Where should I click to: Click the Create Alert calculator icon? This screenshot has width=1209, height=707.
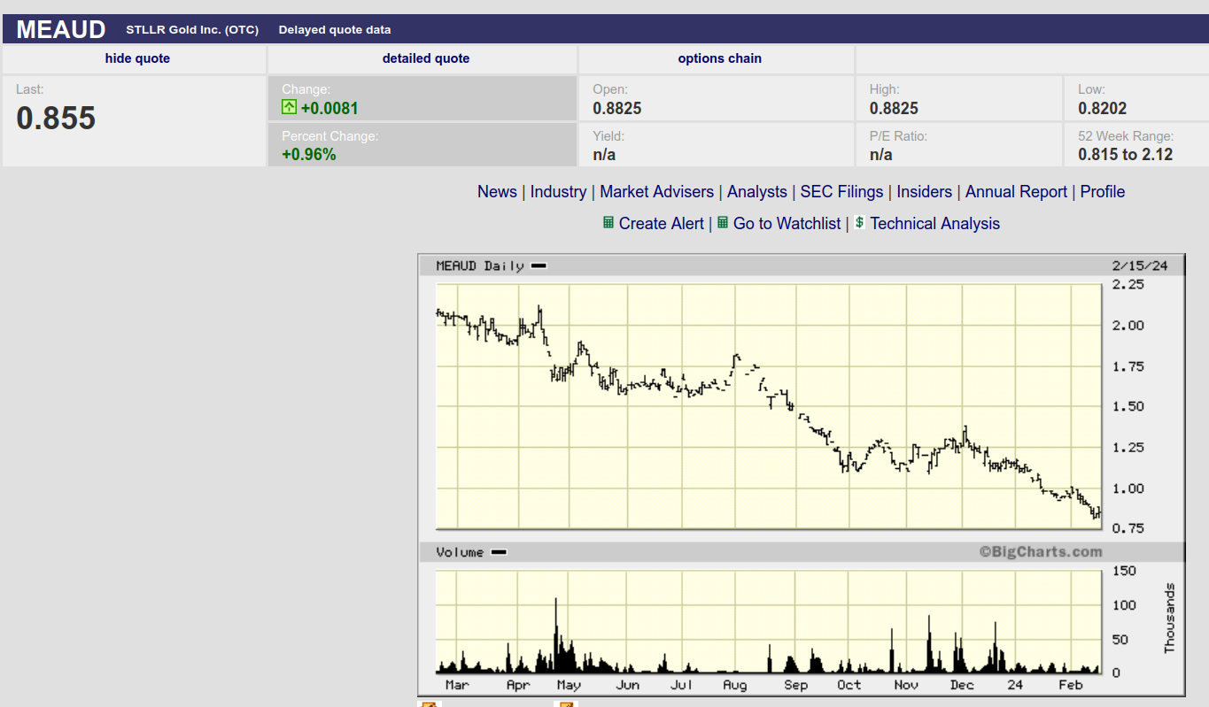pyautogui.click(x=608, y=223)
